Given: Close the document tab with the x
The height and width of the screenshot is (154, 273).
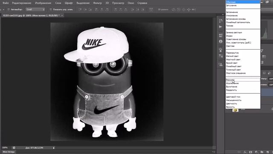Looking at the screenshot, I should pos(62,15).
